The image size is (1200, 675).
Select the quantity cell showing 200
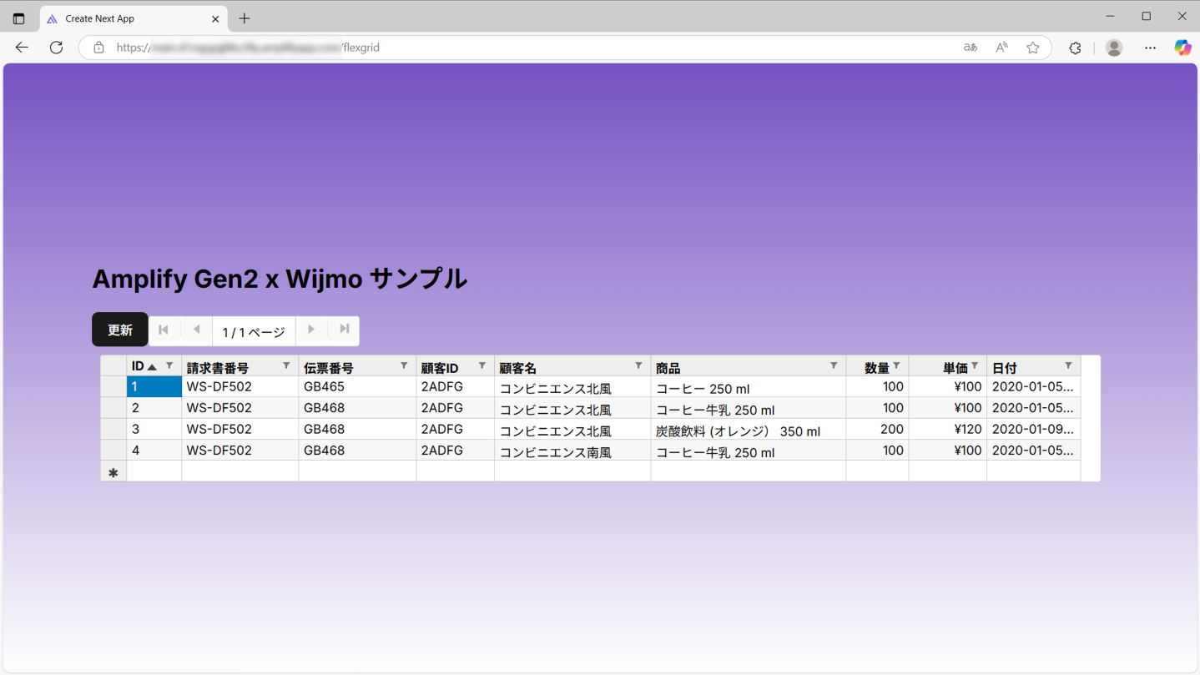point(877,429)
